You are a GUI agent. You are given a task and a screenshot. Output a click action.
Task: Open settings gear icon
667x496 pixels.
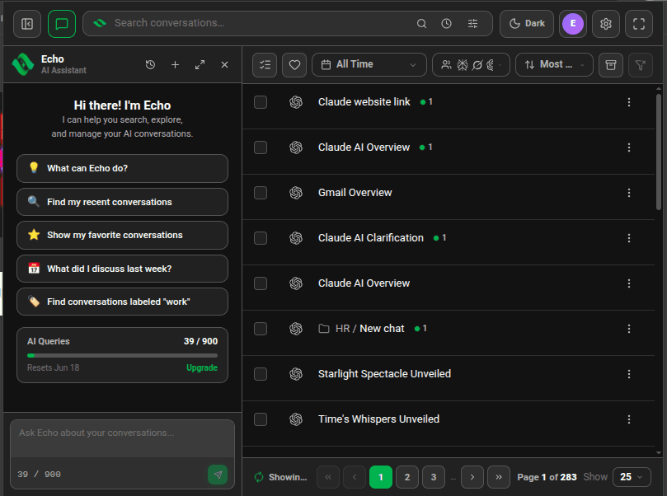click(x=606, y=24)
